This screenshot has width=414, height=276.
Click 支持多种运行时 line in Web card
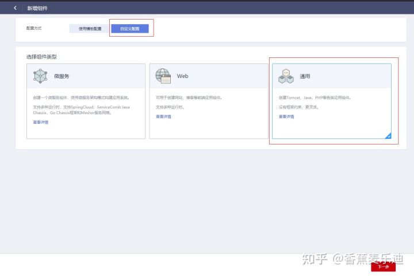(170, 107)
